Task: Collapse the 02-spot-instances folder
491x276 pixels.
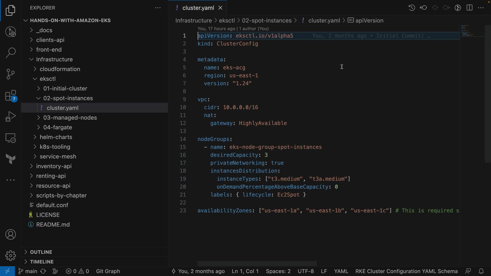Action: click(68, 98)
